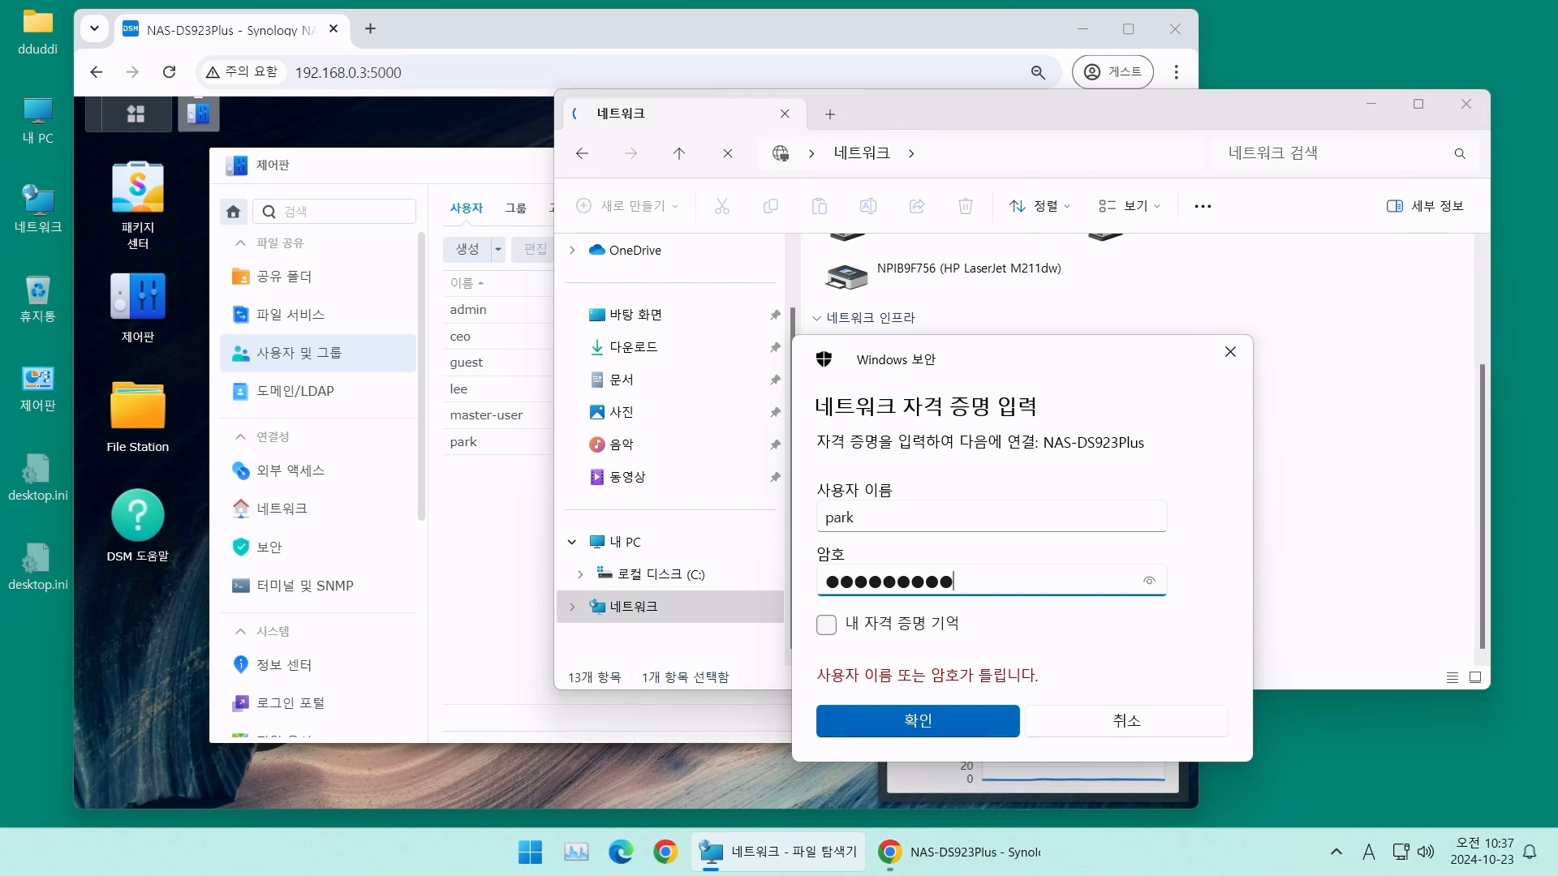Open DSM 도움말 desktop icon
This screenshot has width=1558, height=876.
136,519
